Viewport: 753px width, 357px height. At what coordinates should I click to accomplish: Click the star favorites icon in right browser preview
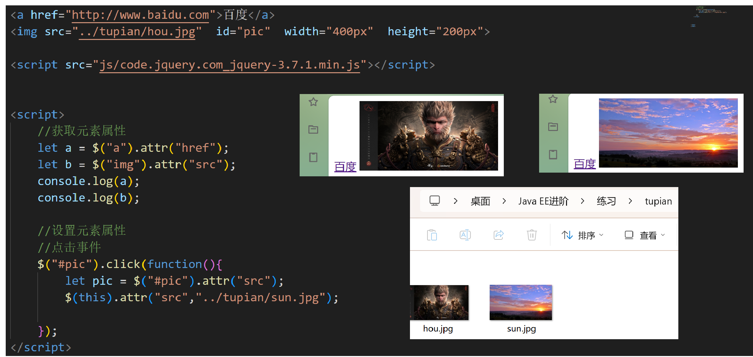pos(553,99)
